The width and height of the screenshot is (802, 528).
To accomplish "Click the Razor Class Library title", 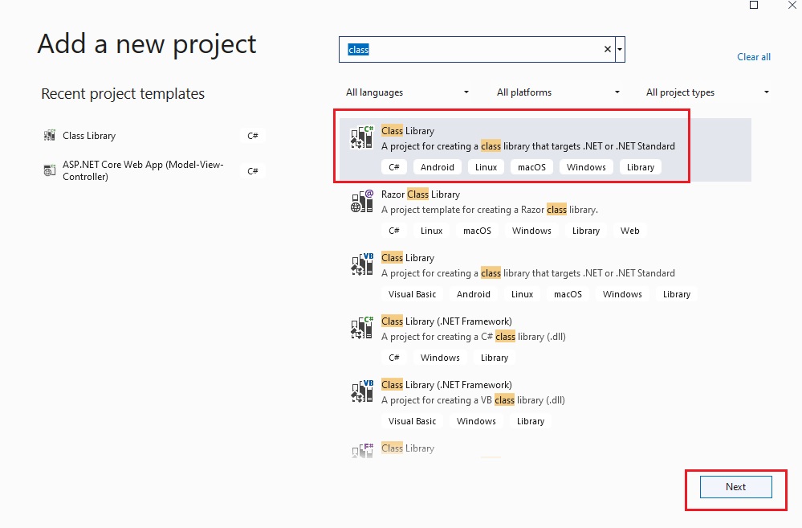I will coord(421,194).
